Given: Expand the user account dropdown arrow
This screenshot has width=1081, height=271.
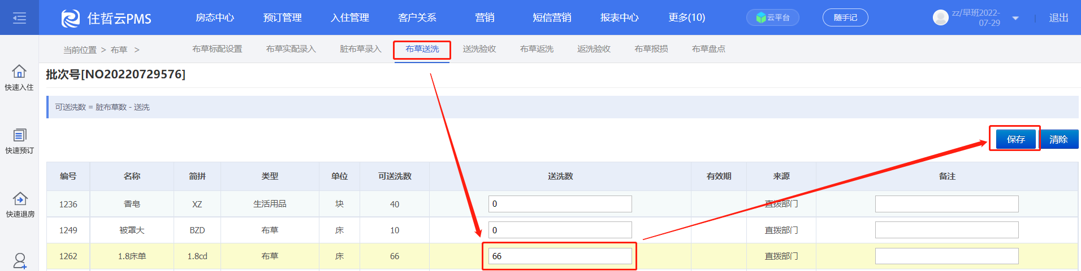Looking at the screenshot, I should (x=1015, y=19).
